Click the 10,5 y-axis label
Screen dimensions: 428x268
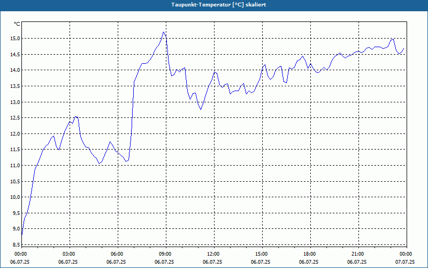pyautogui.click(x=16, y=181)
